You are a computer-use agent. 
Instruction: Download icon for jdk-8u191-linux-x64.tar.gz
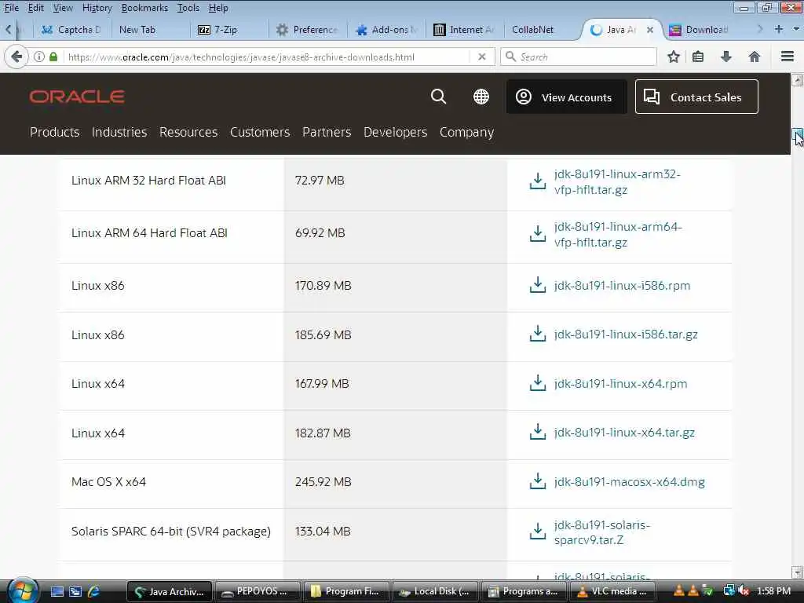point(537,433)
